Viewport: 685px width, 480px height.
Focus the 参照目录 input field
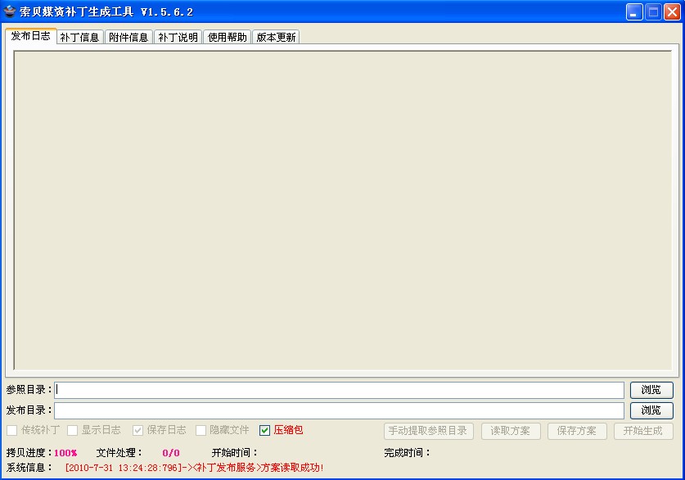pos(339,390)
